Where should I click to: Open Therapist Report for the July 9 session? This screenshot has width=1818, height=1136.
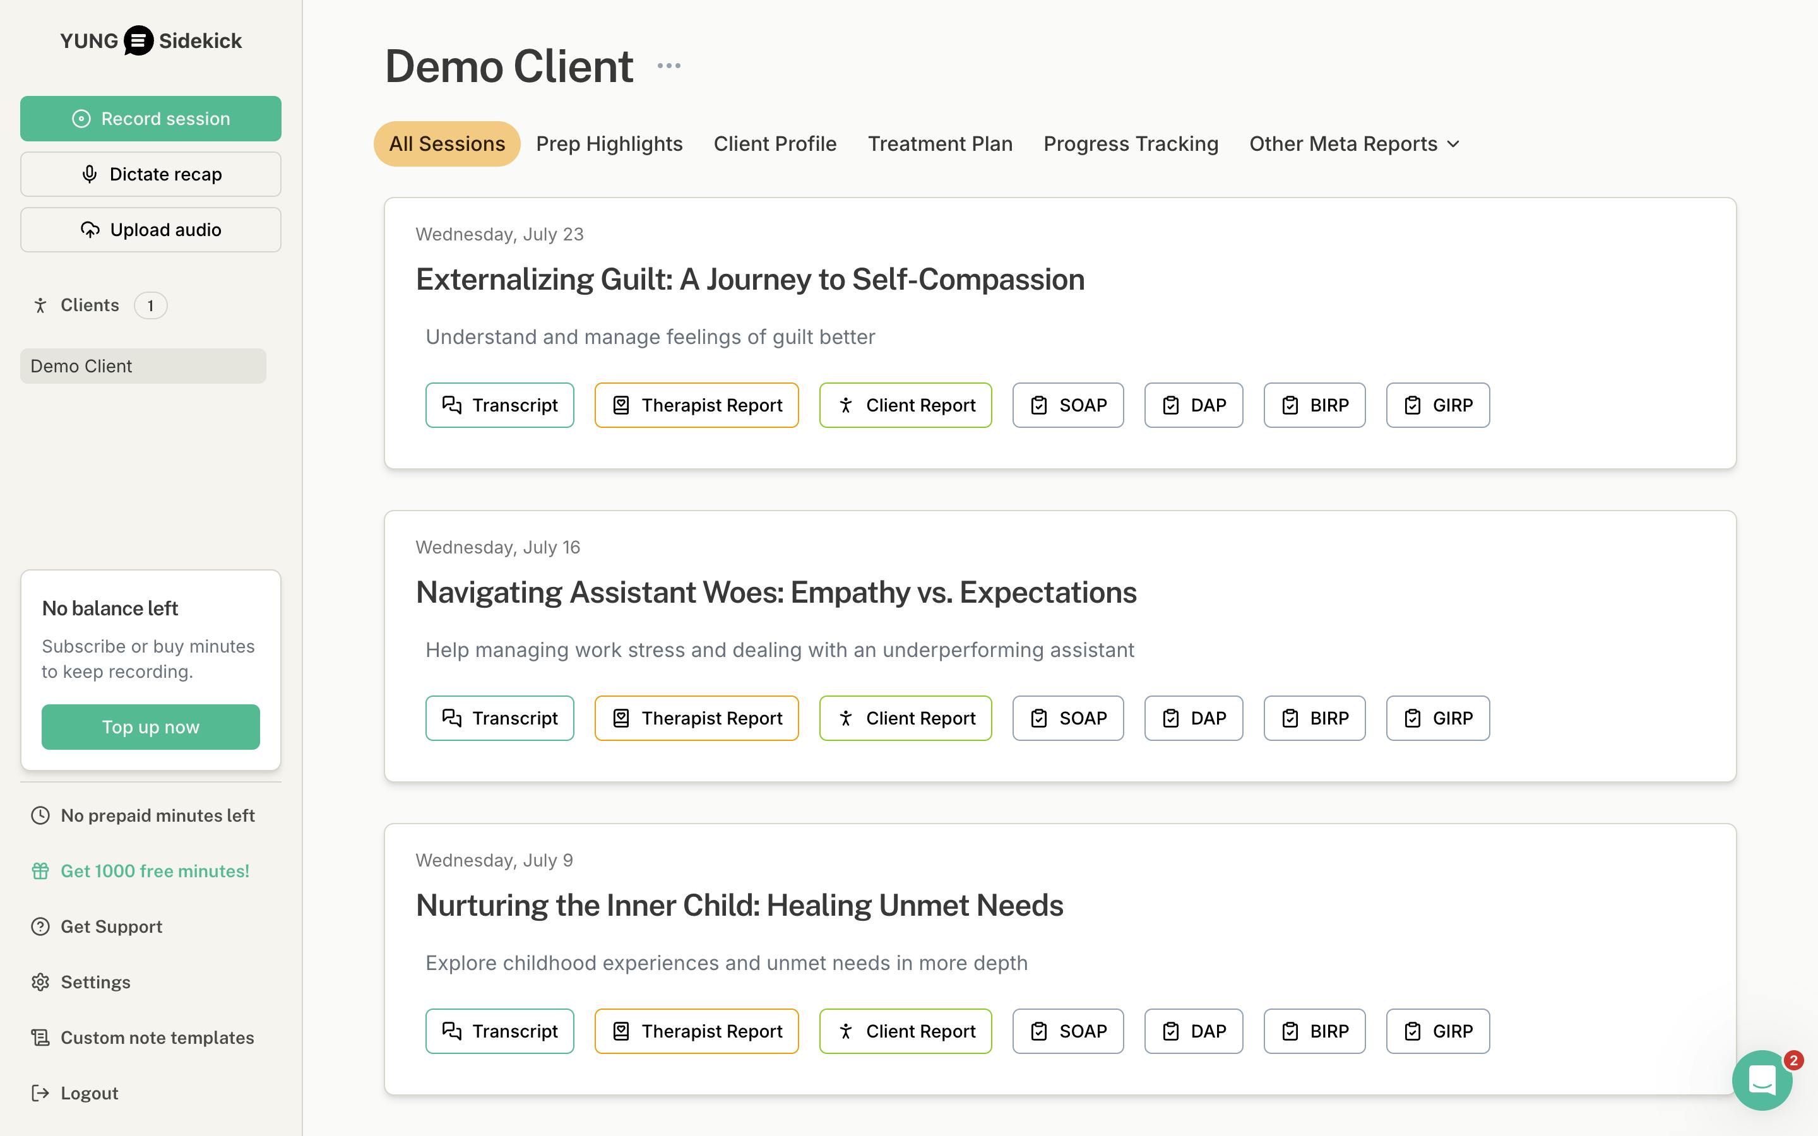coord(696,1031)
